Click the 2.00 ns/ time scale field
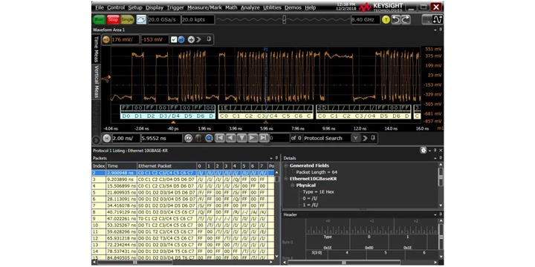Image resolution: width=535 pixels, height=267 pixels. (126, 138)
